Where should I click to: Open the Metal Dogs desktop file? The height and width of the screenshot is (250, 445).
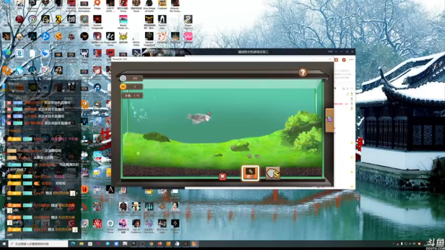(136, 39)
